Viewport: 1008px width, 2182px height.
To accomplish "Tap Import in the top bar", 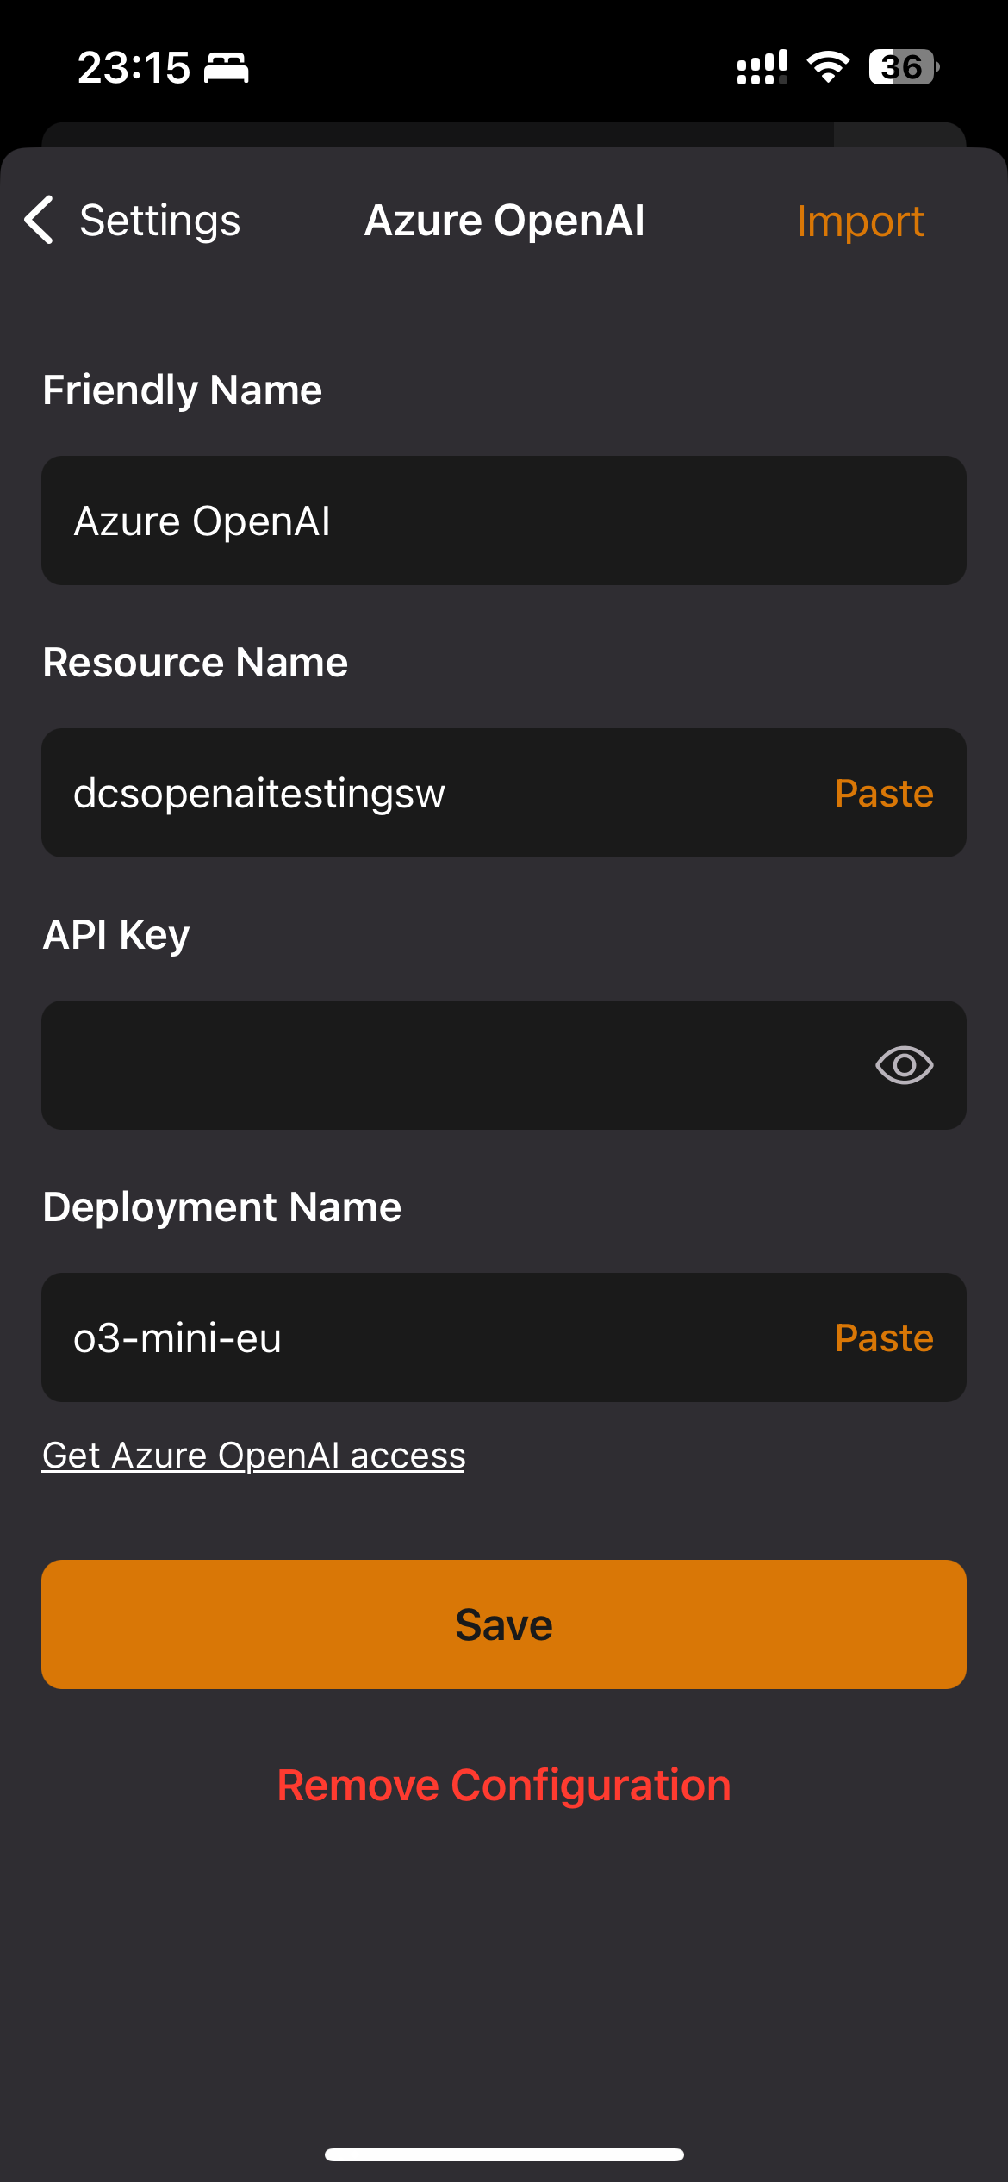I will tap(860, 221).
